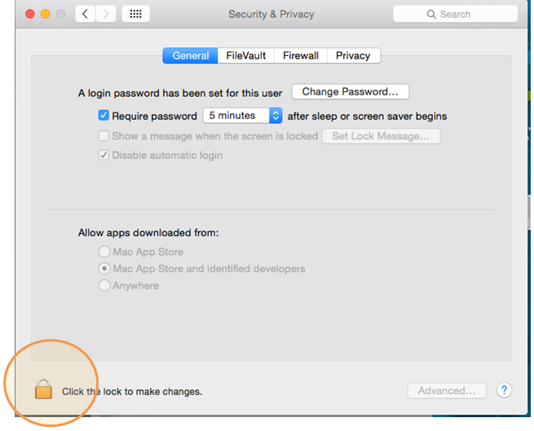Open help with the question mark button
Viewport: 534px width, 431px height.
504,390
